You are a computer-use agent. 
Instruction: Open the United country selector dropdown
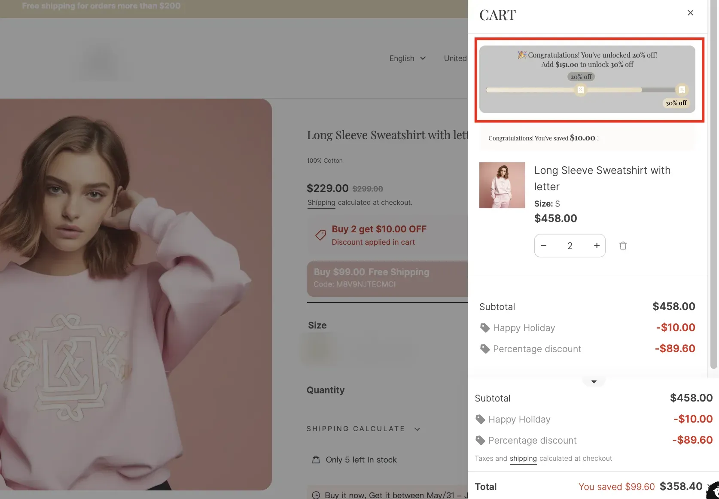[455, 58]
